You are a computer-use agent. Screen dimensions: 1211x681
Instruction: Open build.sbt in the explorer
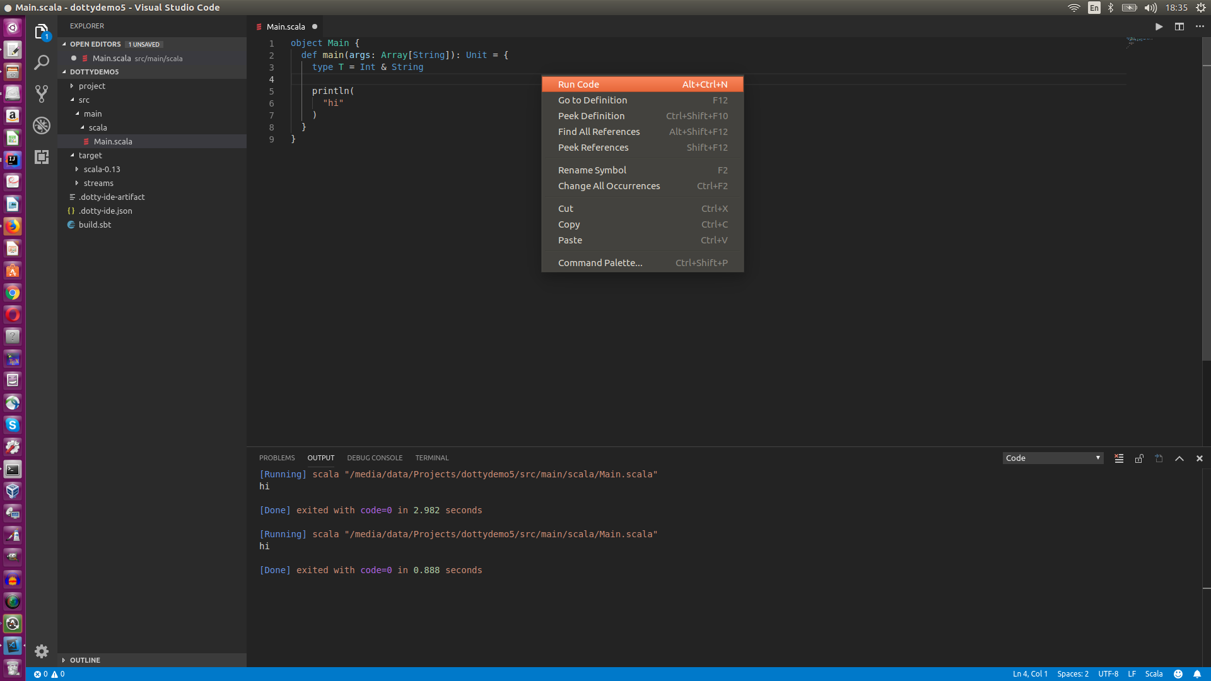(95, 224)
